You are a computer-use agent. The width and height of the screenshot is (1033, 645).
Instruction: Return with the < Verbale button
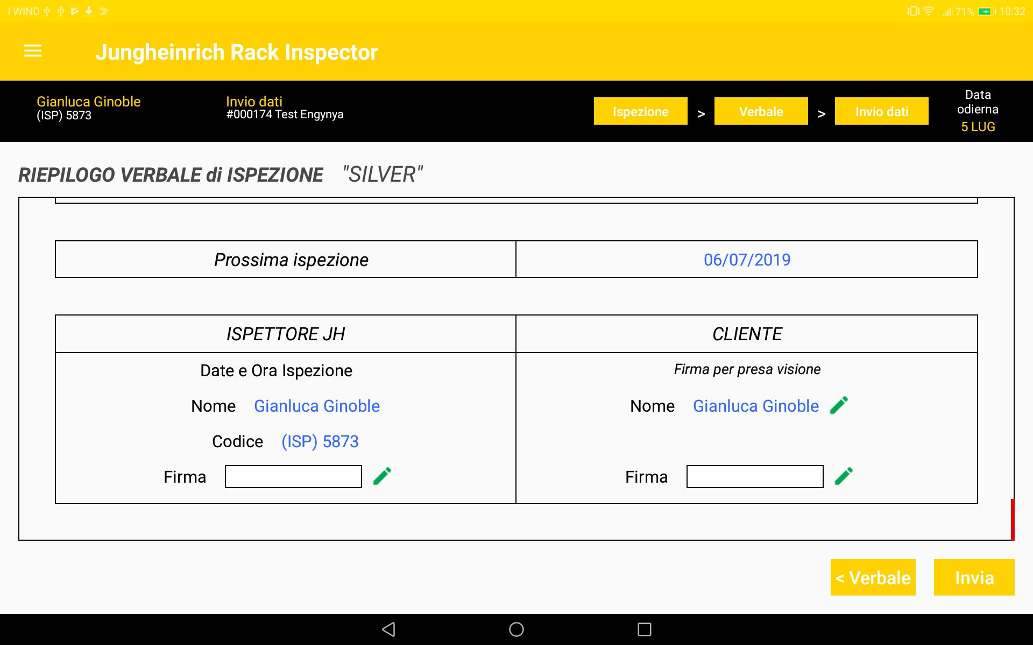click(873, 577)
